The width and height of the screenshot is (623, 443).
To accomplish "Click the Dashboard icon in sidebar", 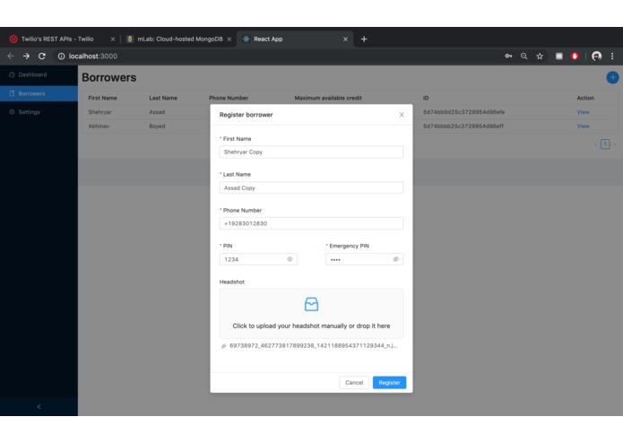I will pyautogui.click(x=12, y=74).
